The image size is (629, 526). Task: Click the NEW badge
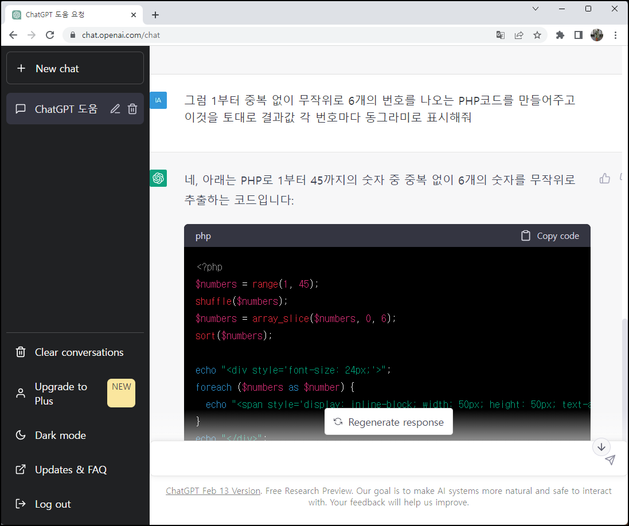tap(121, 393)
